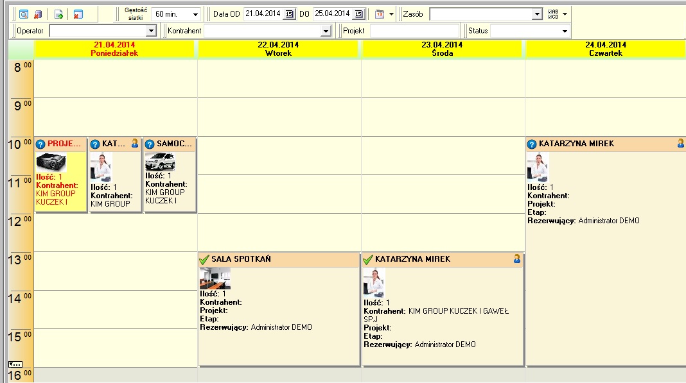Image resolution: width=686 pixels, height=383 pixels.
Task: Select Wednesday KATARZYNA MIREK reservation title
Action: pos(412,259)
